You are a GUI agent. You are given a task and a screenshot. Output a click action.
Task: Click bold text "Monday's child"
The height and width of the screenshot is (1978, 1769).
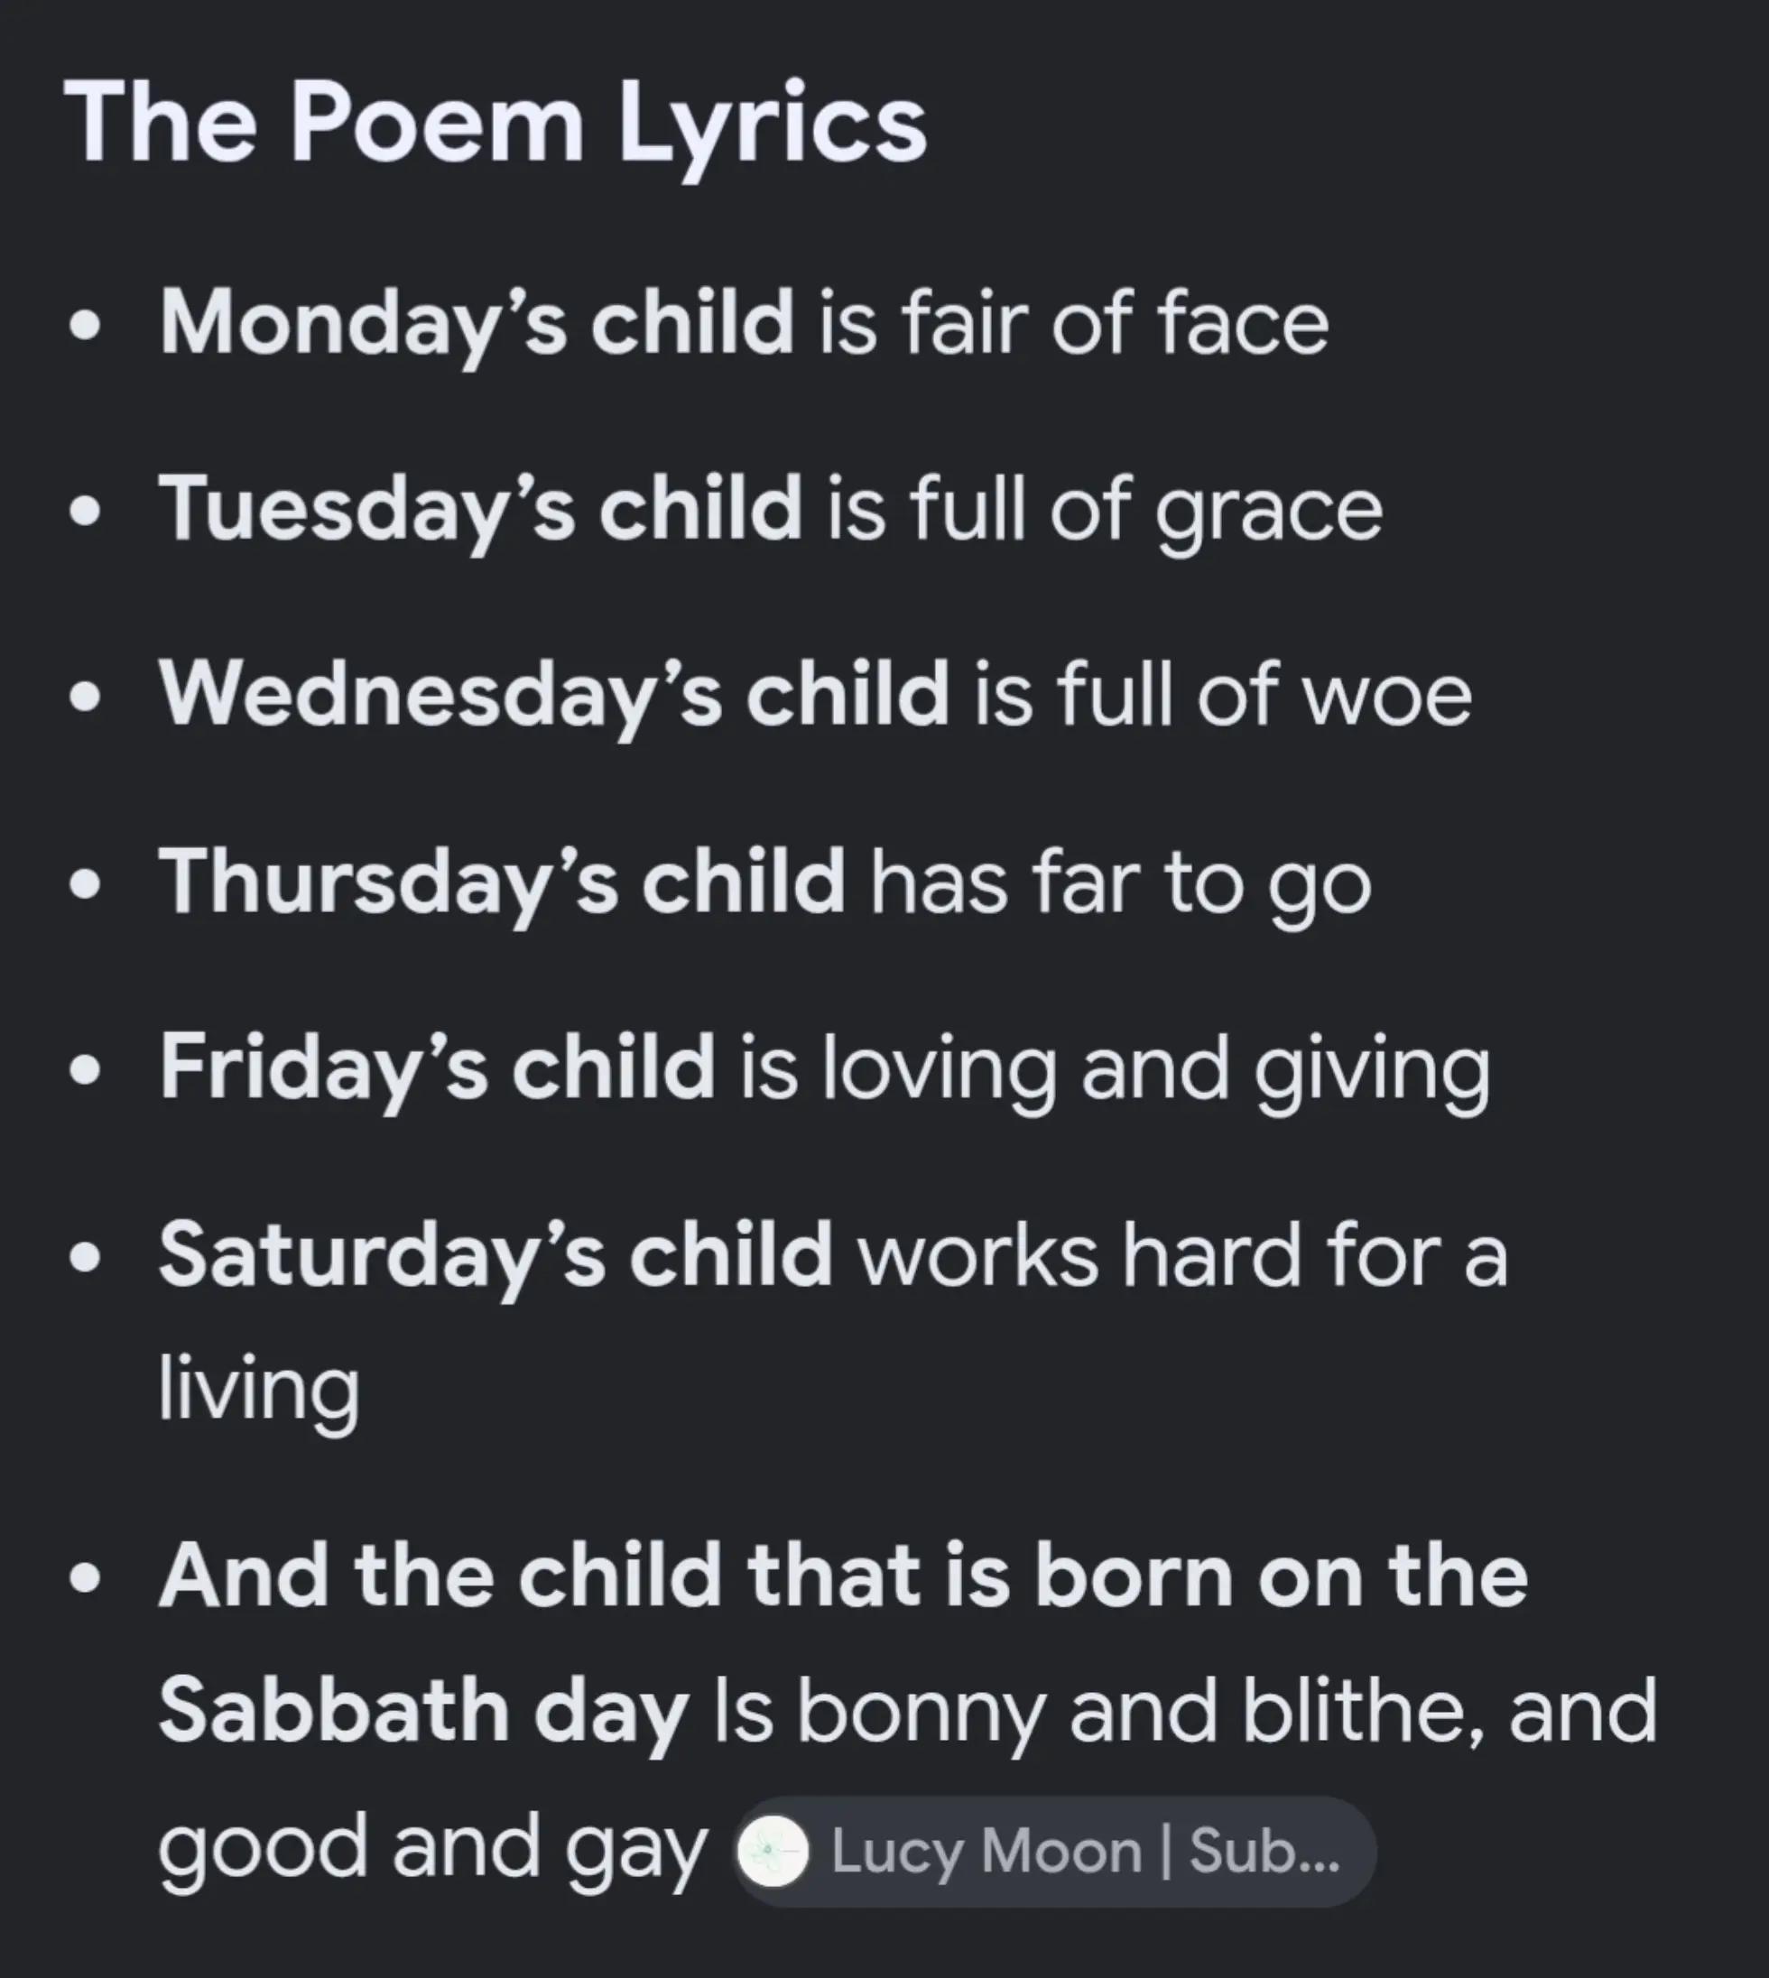tap(477, 325)
